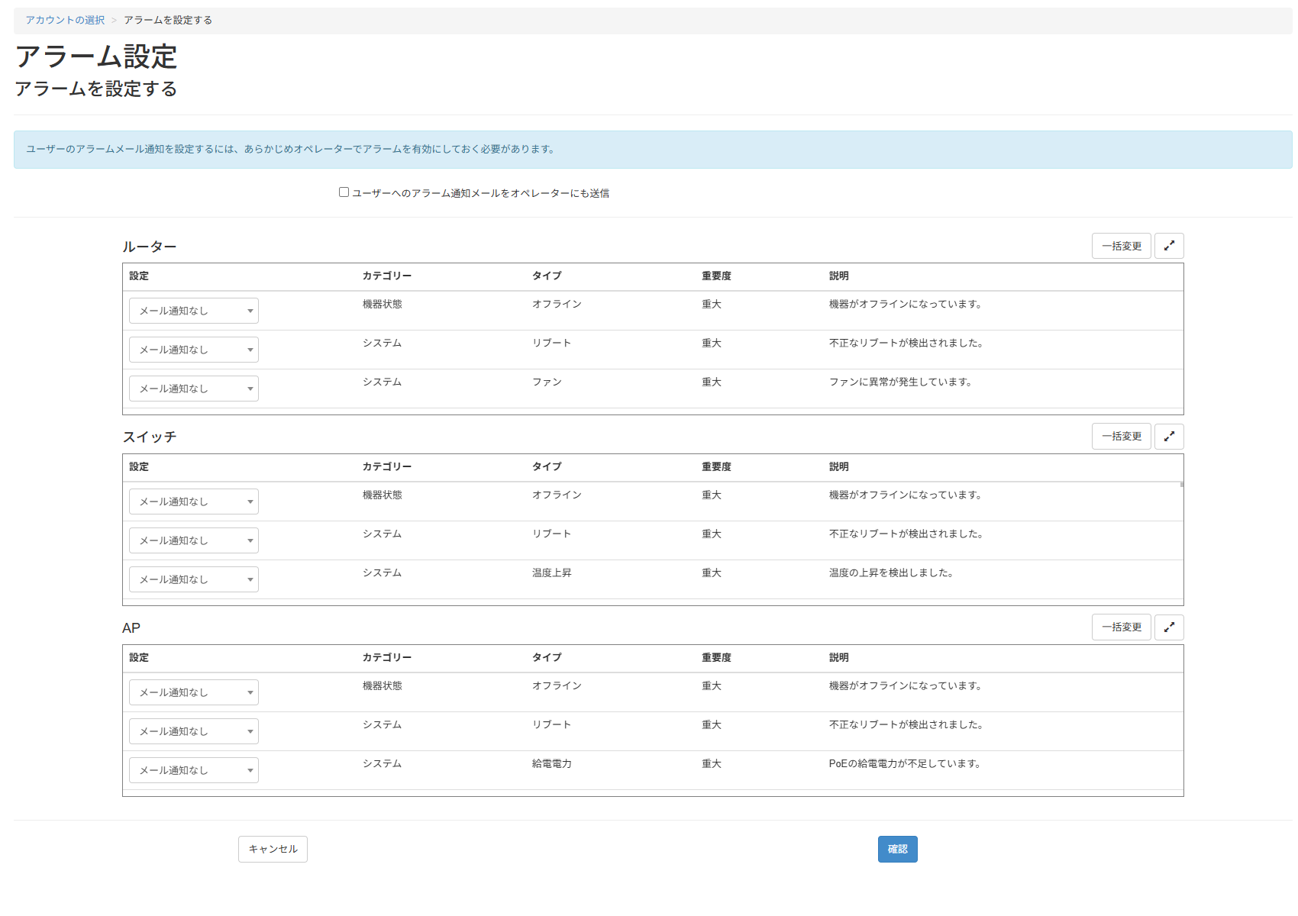1298x916 pixels.
Task: Open the AP 給電電力 notification dropdown
Action: pyautogui.click(x=193, y=770)
